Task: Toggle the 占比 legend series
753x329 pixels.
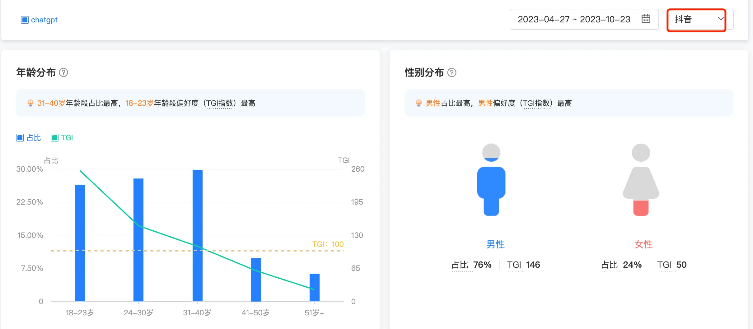Action: tap(29, 138)
